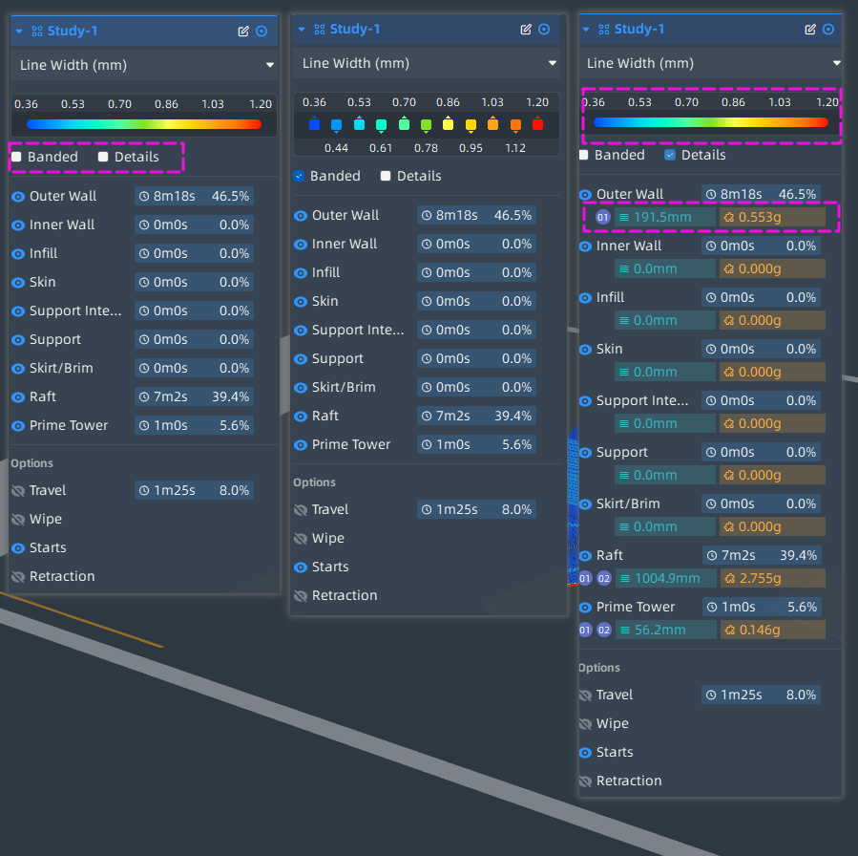Screen dimensions: 858x856
Task: Click target icon in left Study-1 panel header
Action: coord(262,32)
